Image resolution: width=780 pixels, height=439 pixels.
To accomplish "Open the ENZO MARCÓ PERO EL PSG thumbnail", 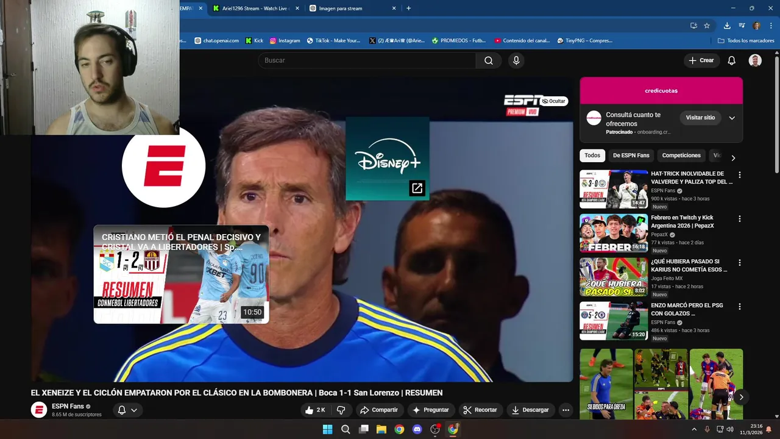I will pyautogui.click(x=614, y=321).
